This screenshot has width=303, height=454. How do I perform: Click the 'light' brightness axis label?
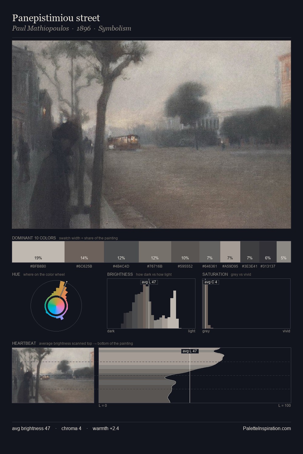[191, 331]
